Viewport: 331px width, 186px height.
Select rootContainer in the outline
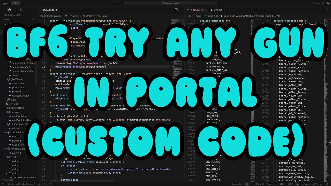(20, 116)
